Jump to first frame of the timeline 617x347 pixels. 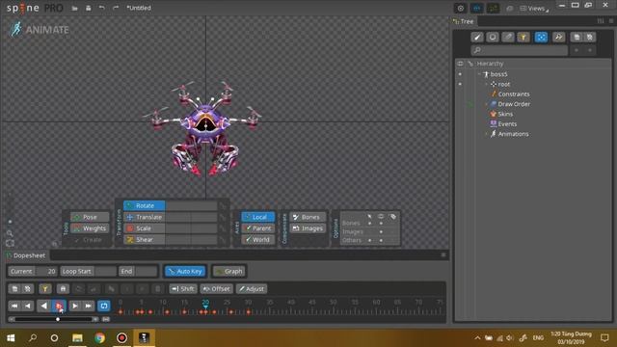[14, 306]
